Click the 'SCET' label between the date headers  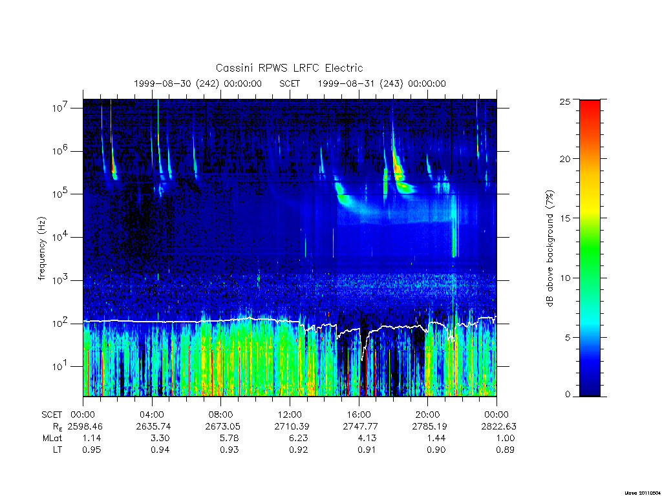pos(290,83)
